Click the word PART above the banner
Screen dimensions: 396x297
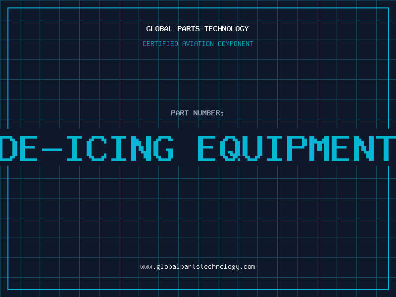[x=180, y=113]
